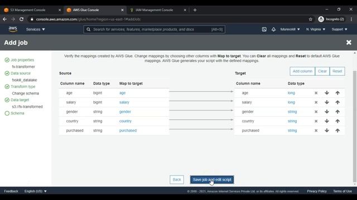Open a new browser tab
357x200 pixels.
click(195, 10)
